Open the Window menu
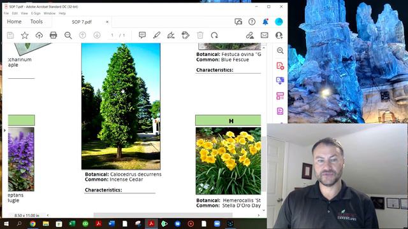Screen dimensions: 408x229 (x=50, y=13)
